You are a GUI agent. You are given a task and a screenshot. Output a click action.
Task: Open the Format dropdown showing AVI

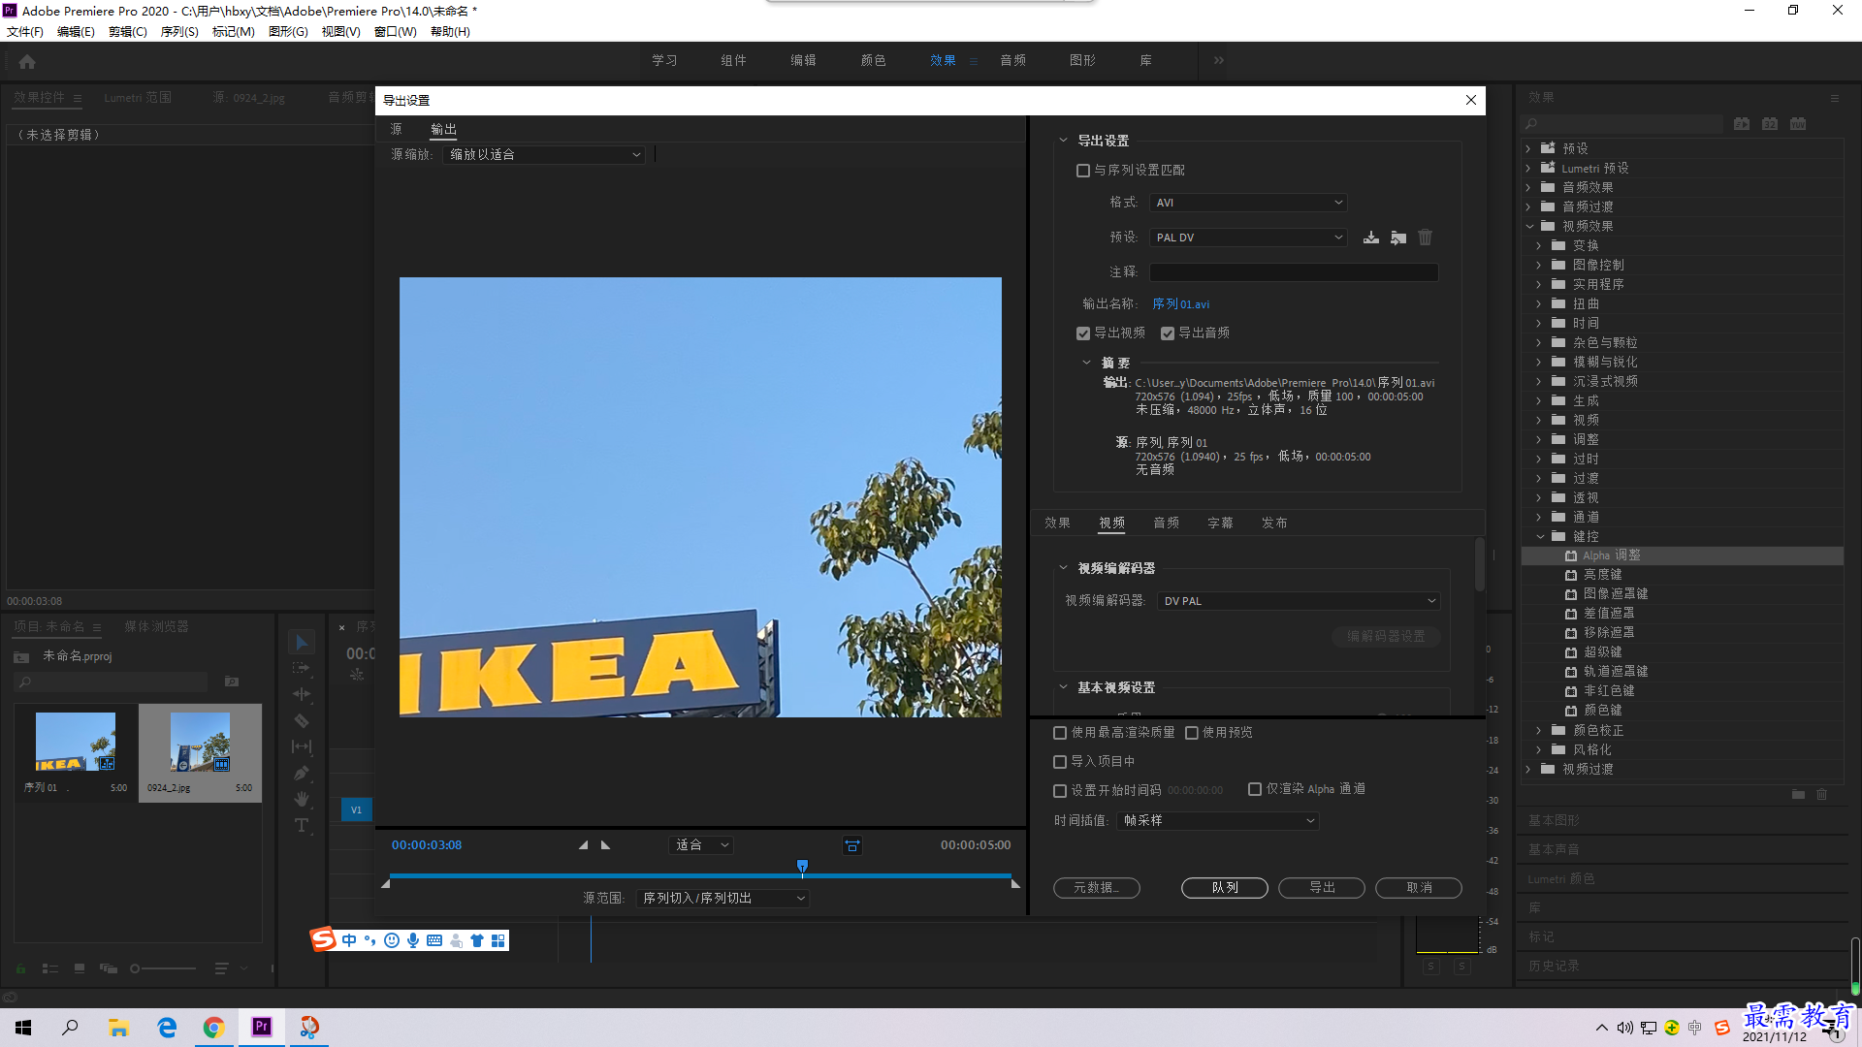pyautogui.click(x=1248, y=203)
